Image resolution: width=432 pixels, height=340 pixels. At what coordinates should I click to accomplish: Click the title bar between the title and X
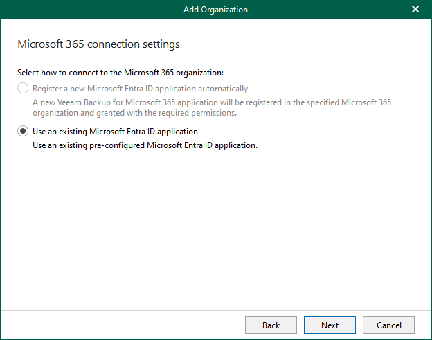(x=325, y=10)
